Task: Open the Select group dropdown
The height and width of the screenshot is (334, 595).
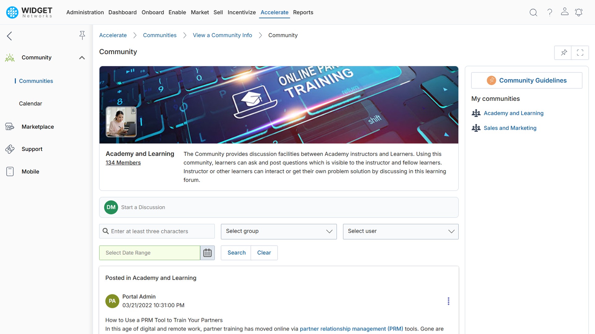Action: point(278,231)
